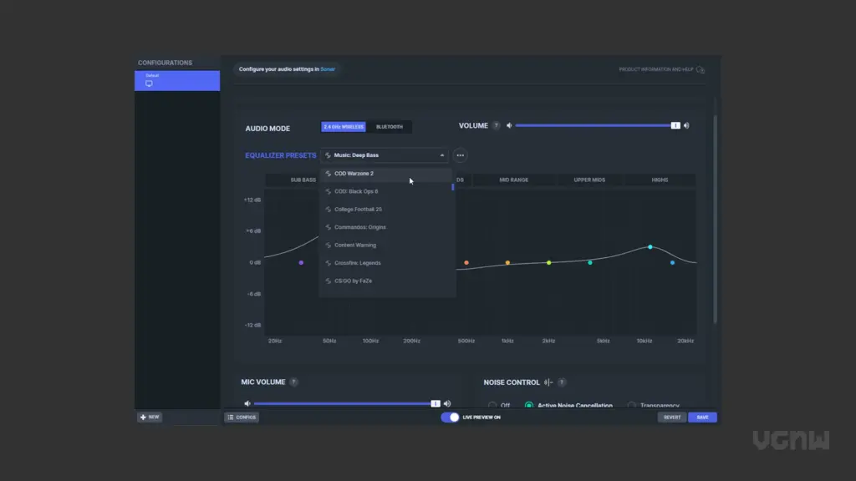Viewport: 856px width, 481px height.
Task: Toggle the Live Preview switch
Action: (451, 417)
